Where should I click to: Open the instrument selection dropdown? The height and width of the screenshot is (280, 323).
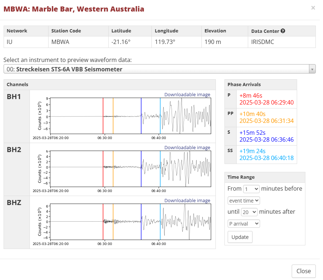pos(159,69)
